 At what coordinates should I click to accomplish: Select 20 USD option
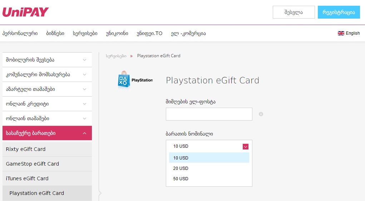pos(209,168)
